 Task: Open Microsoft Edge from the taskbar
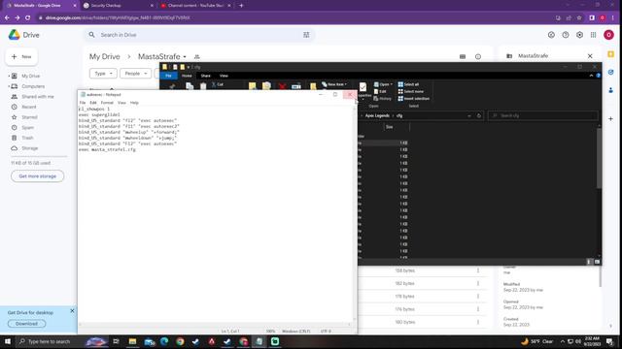(x=164, y=341)
